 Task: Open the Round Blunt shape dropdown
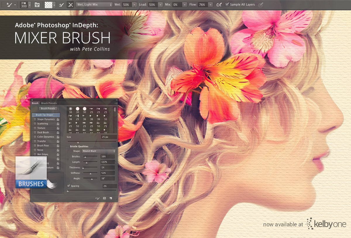coord(99,151)
